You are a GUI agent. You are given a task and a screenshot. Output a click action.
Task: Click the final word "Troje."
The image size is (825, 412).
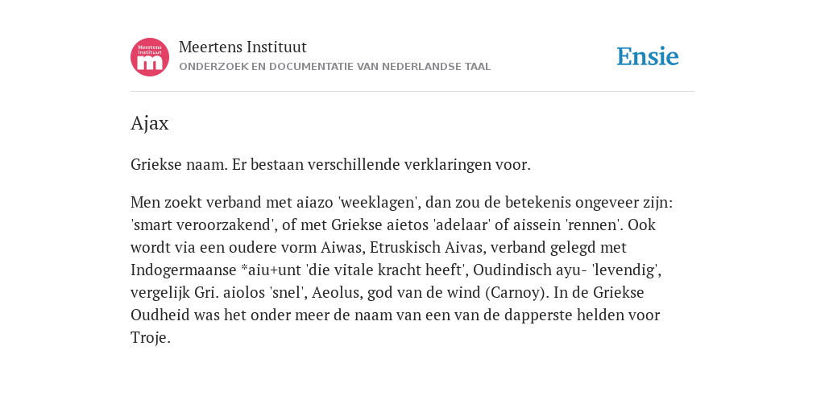click(151, 337)
